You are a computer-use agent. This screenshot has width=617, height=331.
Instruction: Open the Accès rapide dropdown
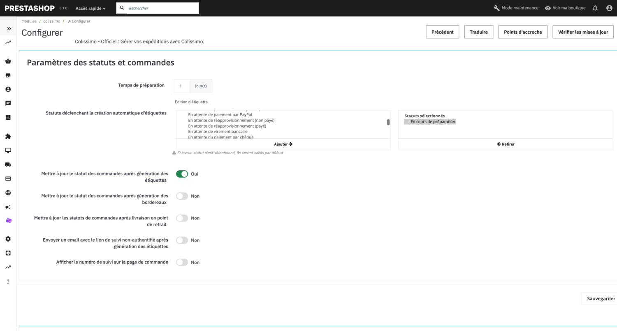(89, 8)
